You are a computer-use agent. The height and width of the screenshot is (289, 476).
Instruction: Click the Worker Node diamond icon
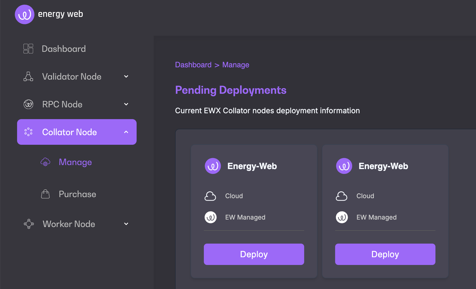[x=29, y=224]
